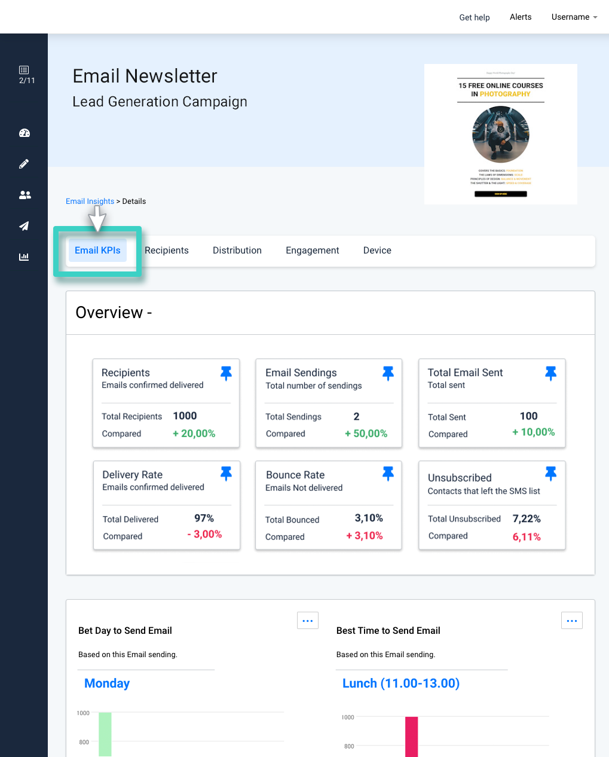609x757 pixels.
Task: Click the Total Recipients value 1000
Action: click(185, 416)
